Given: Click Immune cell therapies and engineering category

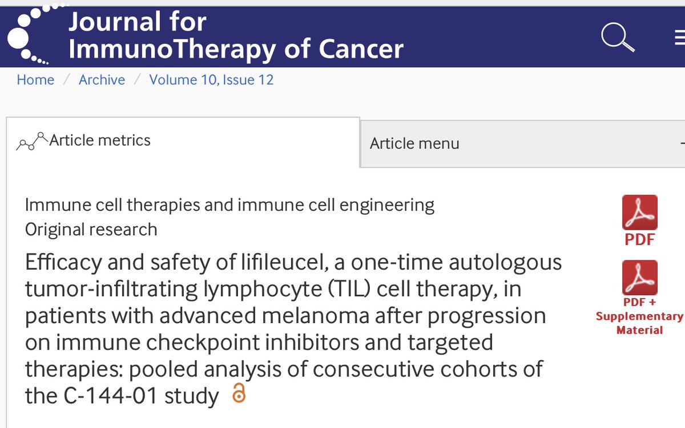Looking at the screenshot, I should [x=229, y=205].
